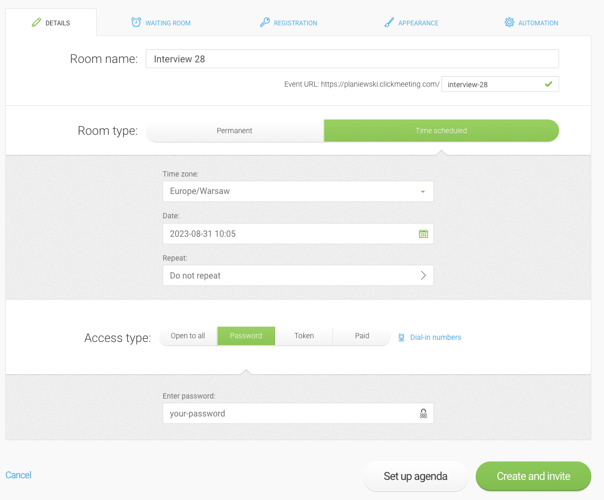Screen dimensions: 604x500
Task: Click the Room name label
Action: tap(104, 59)
